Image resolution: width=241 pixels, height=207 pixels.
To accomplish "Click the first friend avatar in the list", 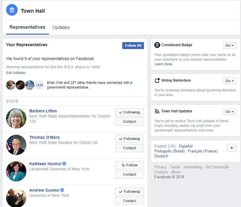I will pos(11,85).
